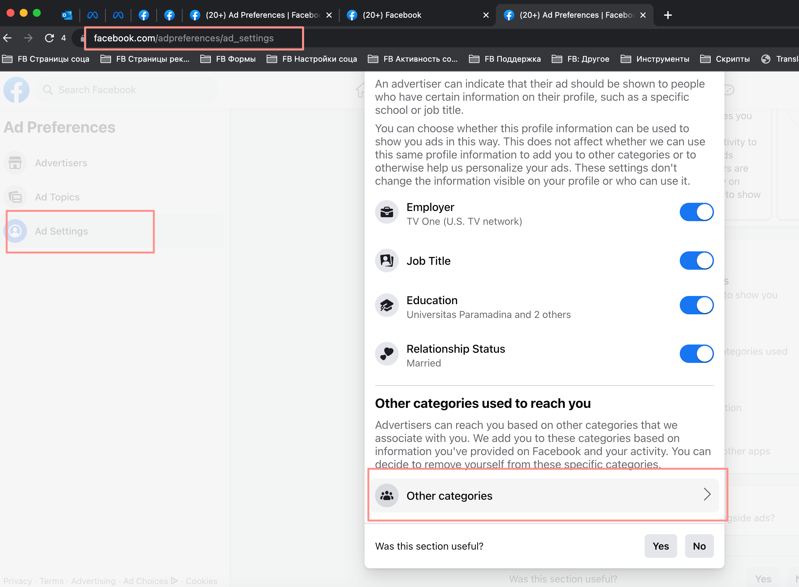The image size is (799, 587).
Task: Click the Gaming icon in Facebook header
Action: tap(729, 90)
